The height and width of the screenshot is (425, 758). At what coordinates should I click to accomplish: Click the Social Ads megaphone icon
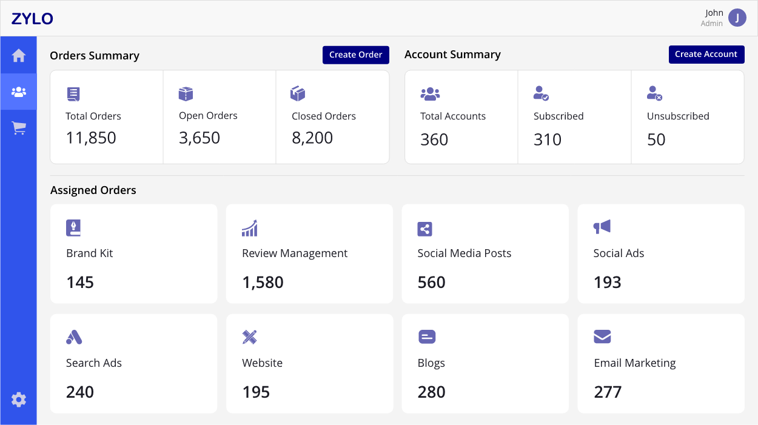602,227
